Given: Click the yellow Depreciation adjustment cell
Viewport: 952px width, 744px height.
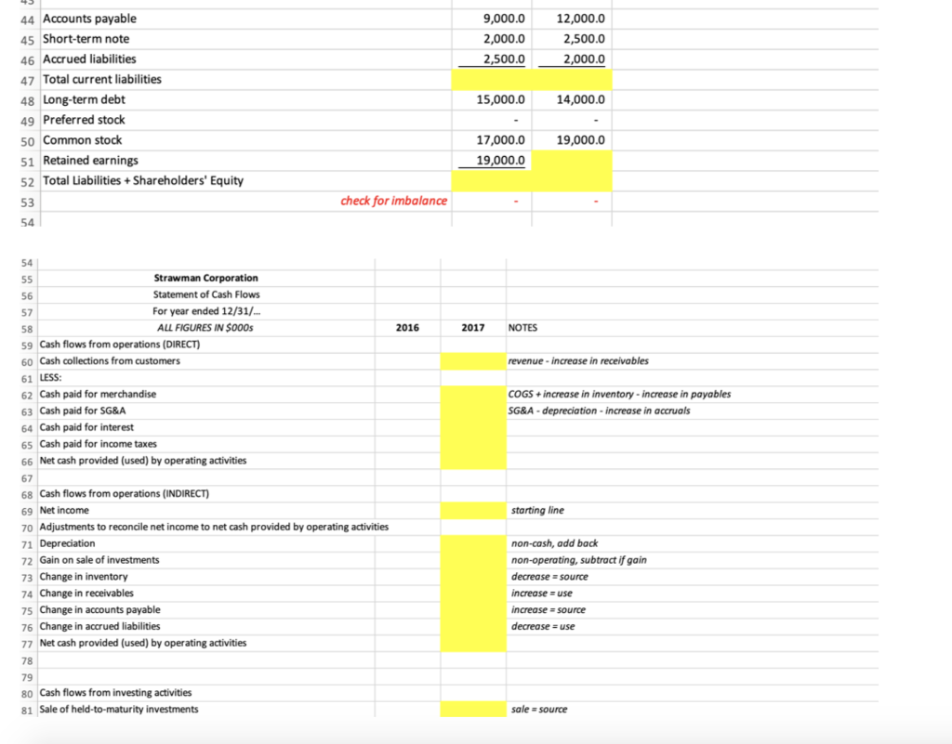Looking at the screenshot, I should (x=472, y=543).
